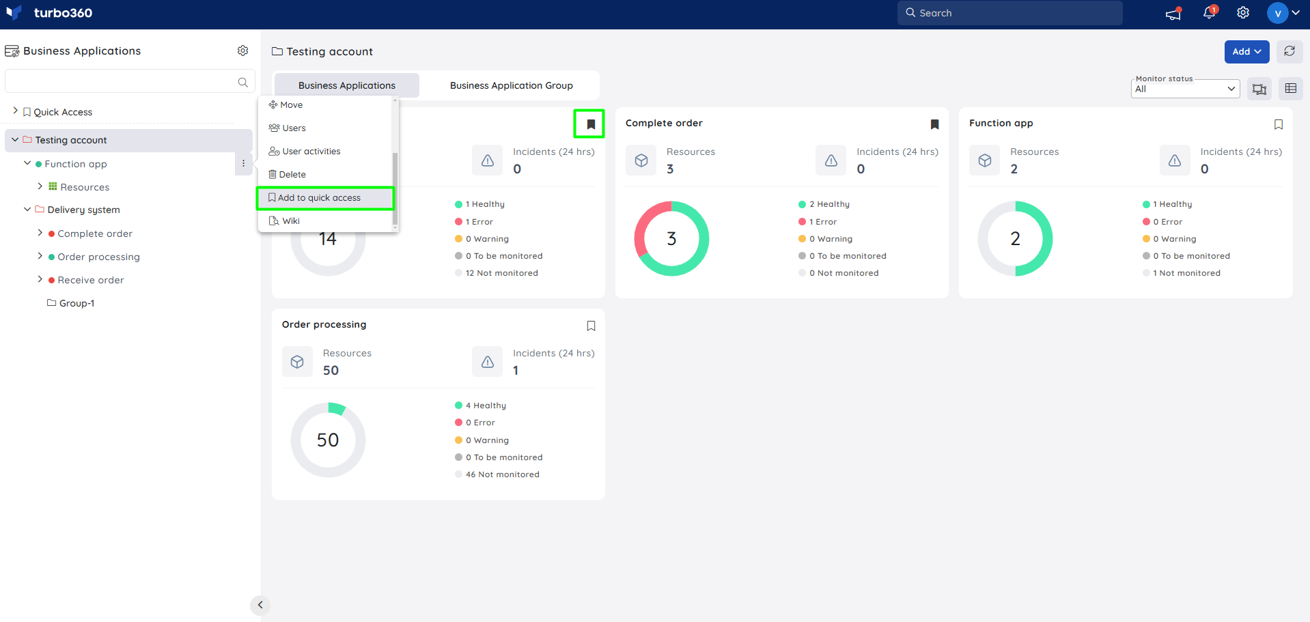Open the Order processing card title
The image size is (1310, 622).
(x=324, y=324)
